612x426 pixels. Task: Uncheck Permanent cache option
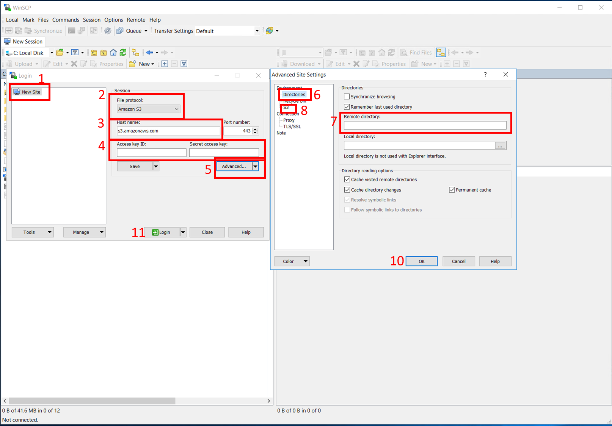click(x=452, y=190)
